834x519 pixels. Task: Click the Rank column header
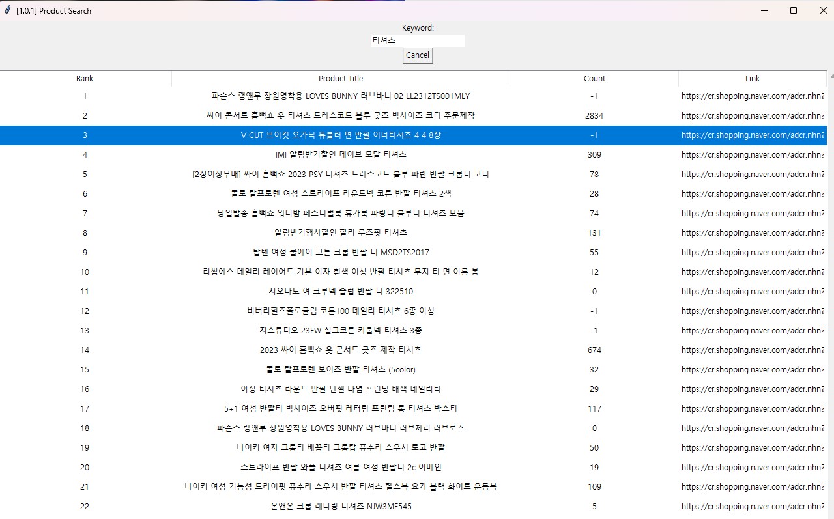pos(85,79)
